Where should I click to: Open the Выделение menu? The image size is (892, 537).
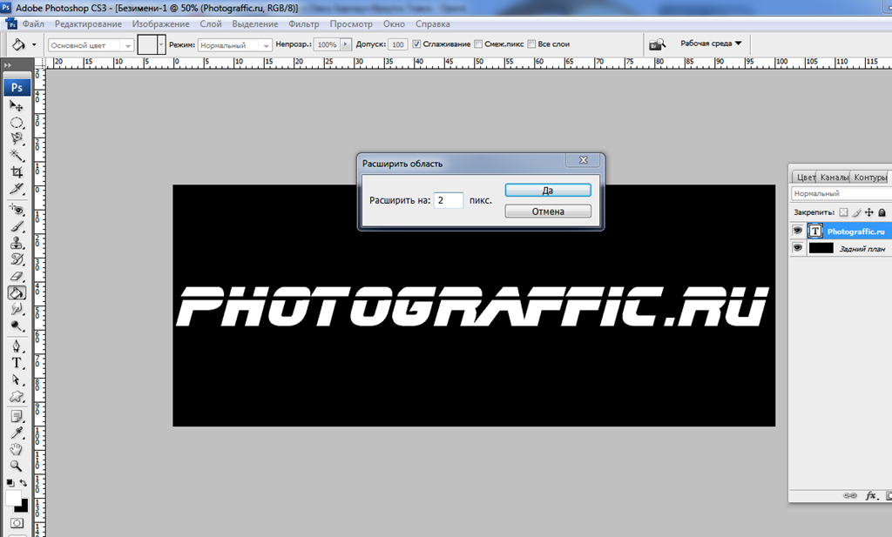pos(255,23)
